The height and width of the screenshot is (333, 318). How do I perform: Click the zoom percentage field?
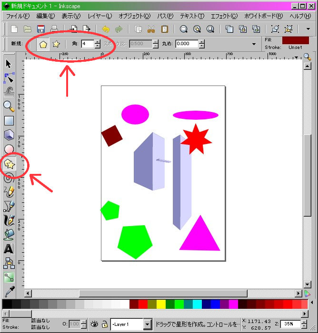tap(290, 324)
